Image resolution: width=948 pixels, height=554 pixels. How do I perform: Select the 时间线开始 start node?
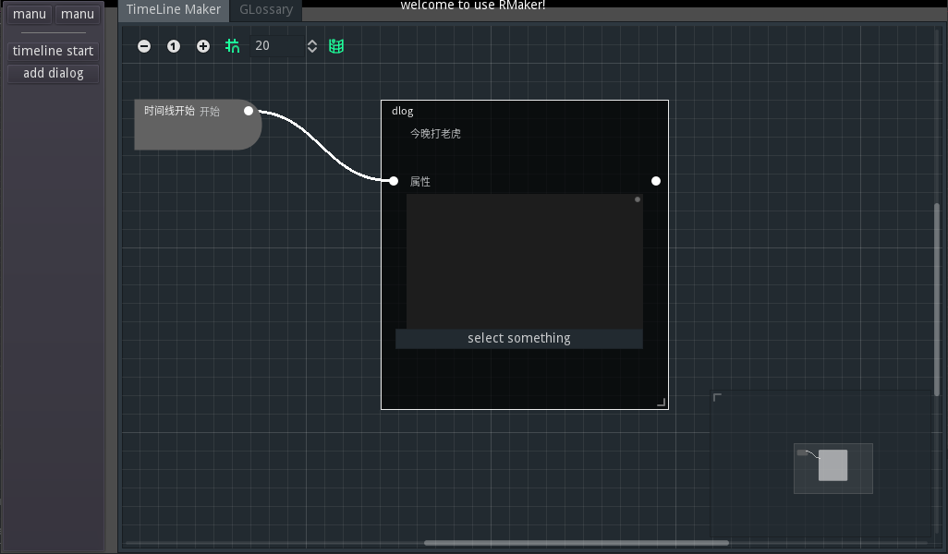tap(198, 125)
